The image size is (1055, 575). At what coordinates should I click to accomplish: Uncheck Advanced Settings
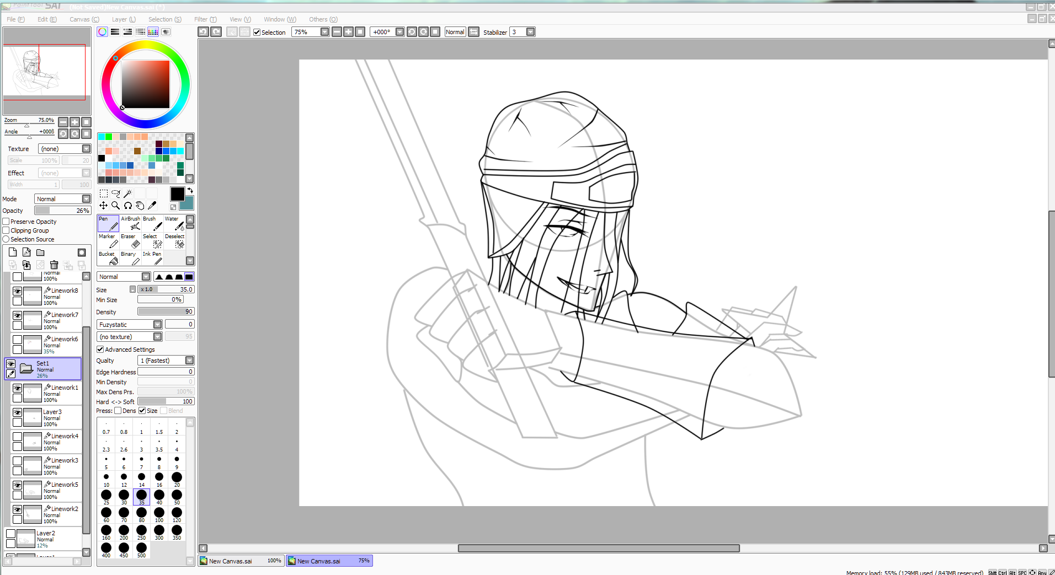tap(100, 349)
